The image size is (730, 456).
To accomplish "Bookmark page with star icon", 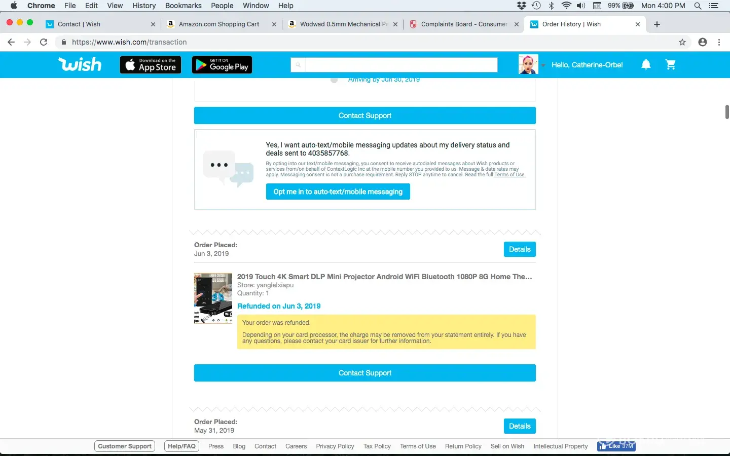I will pos(682,42).
